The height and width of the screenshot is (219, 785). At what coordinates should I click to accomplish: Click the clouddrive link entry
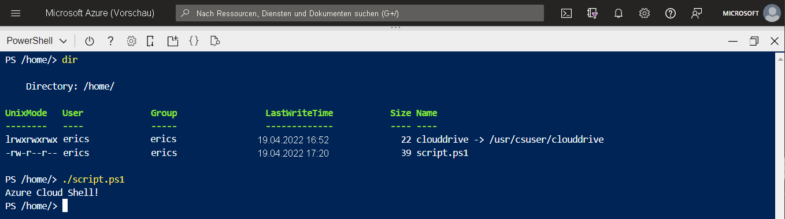coord(510,140)
